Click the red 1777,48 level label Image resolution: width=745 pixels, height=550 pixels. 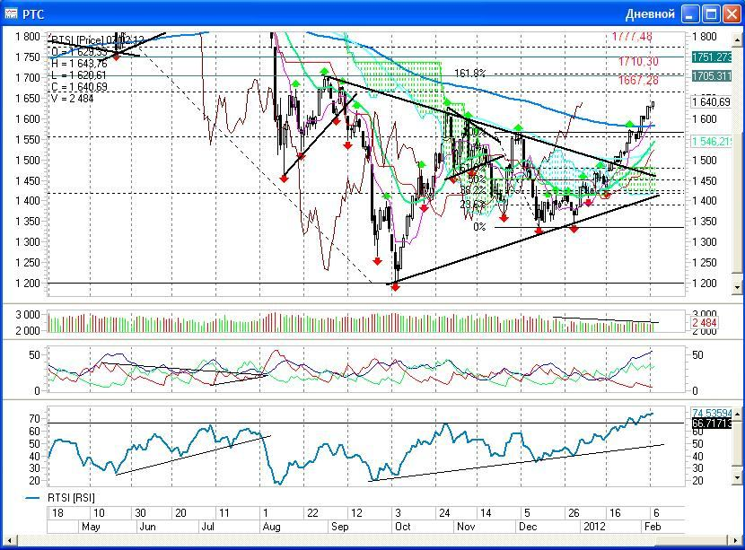(632, 36)
